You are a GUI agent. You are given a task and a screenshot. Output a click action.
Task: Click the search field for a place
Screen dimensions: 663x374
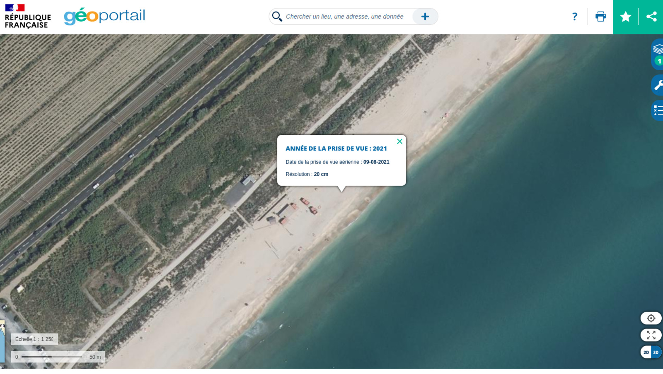pos(344,17)
